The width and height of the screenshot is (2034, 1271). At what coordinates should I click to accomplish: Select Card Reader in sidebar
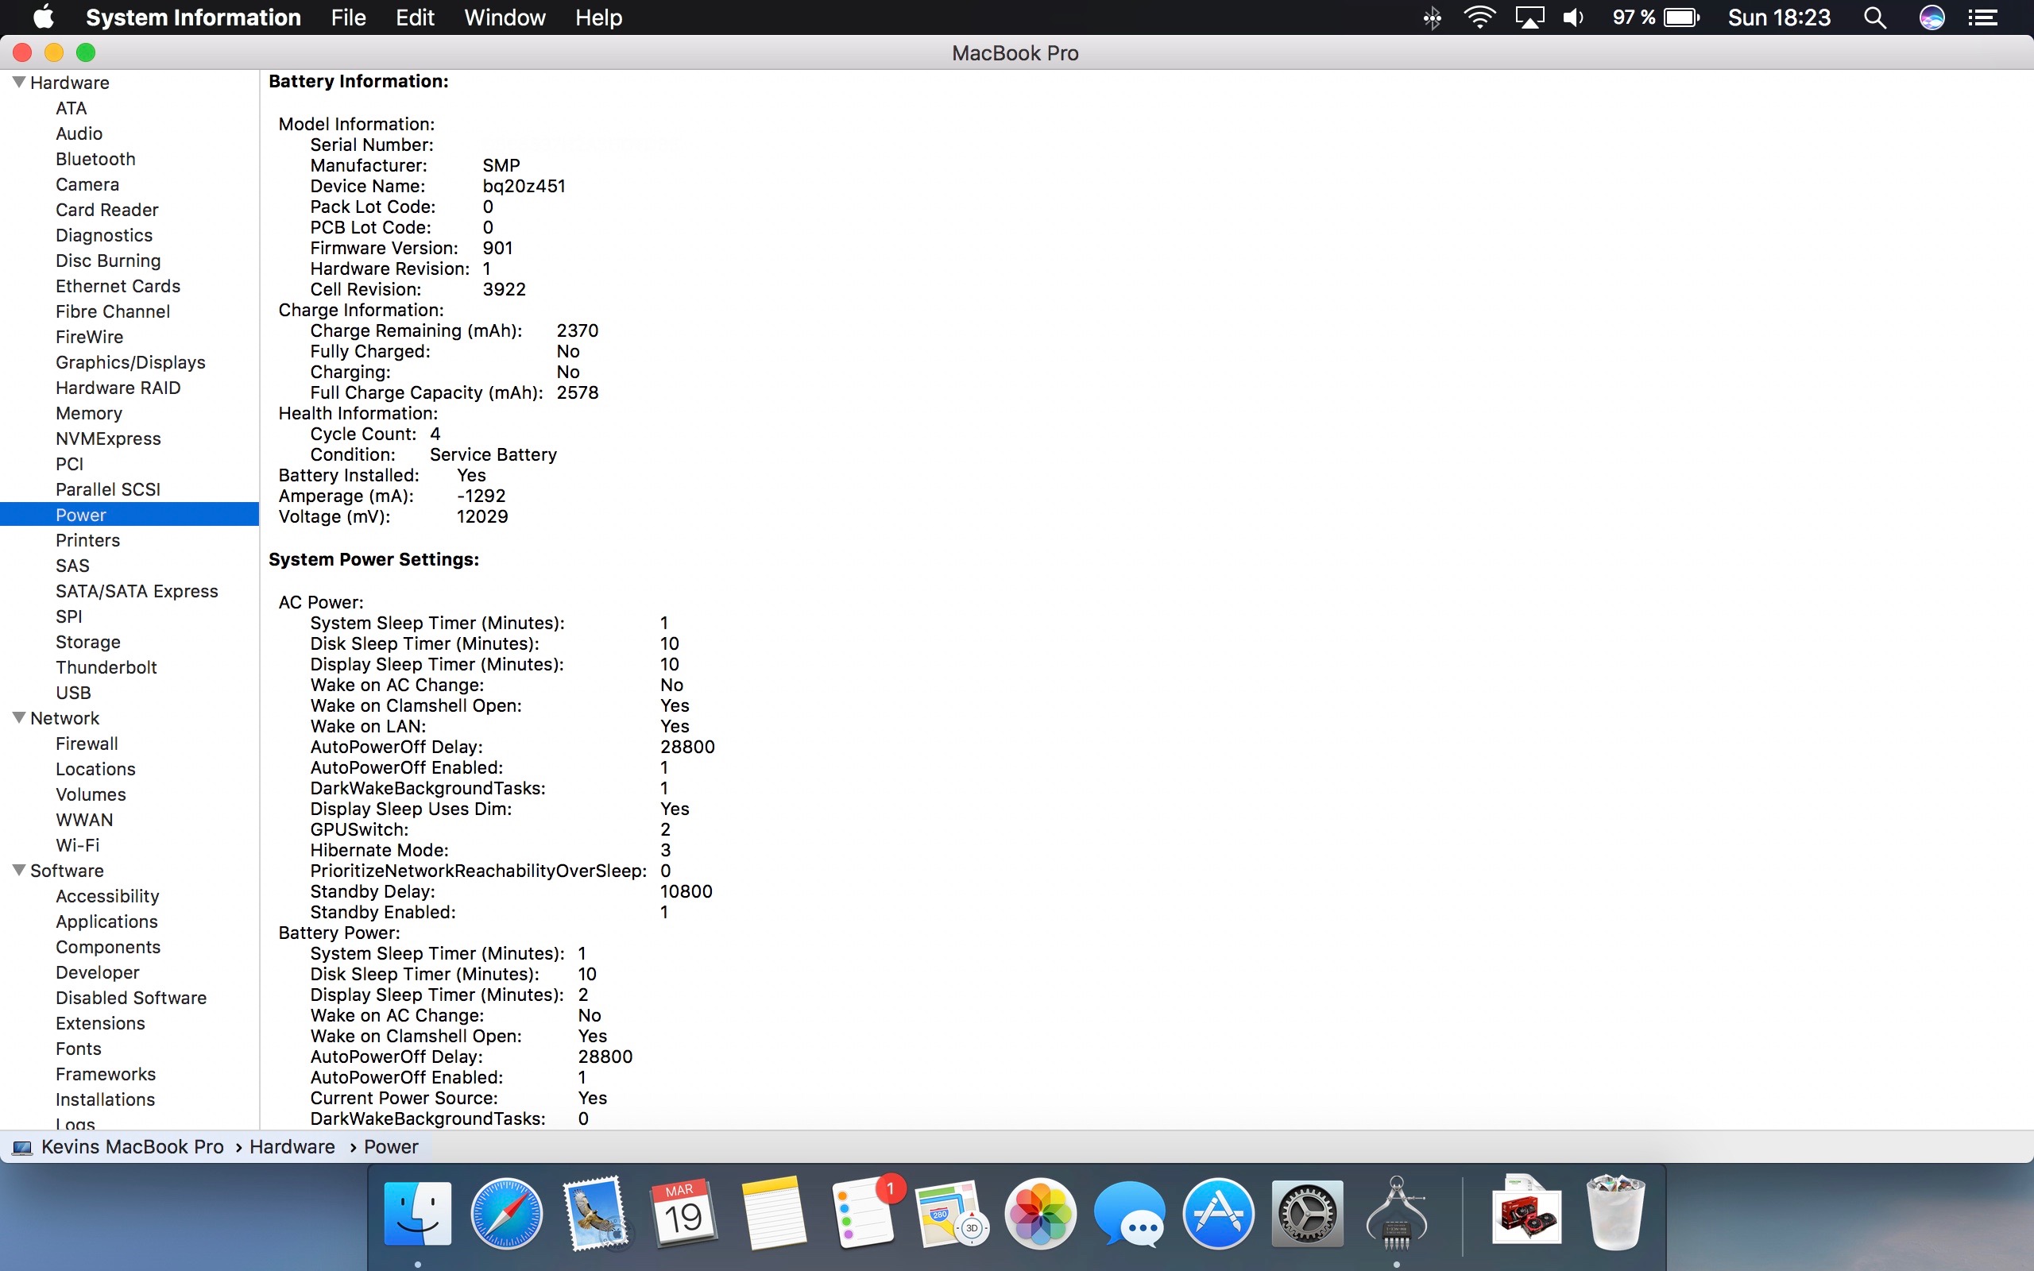pos(106,209)
